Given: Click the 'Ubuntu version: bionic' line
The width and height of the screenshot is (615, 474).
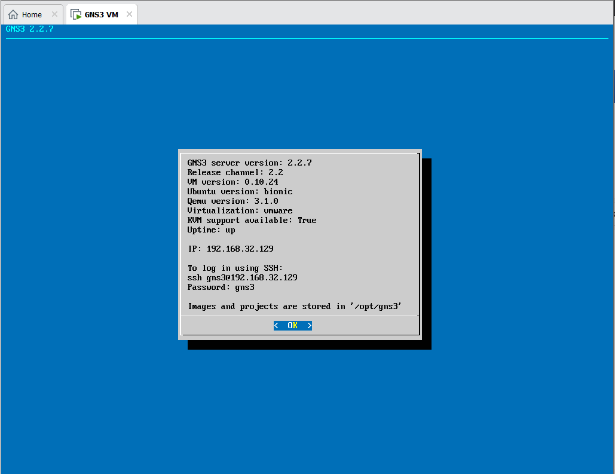Looking at the screenshot, I should (240, 191).
